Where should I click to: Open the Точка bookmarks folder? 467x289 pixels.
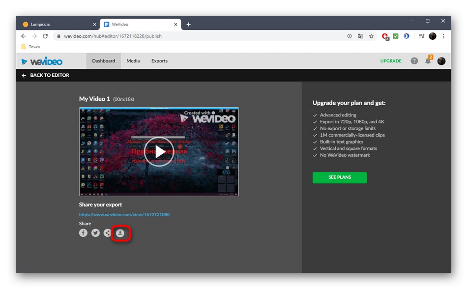tap(30, 46)
